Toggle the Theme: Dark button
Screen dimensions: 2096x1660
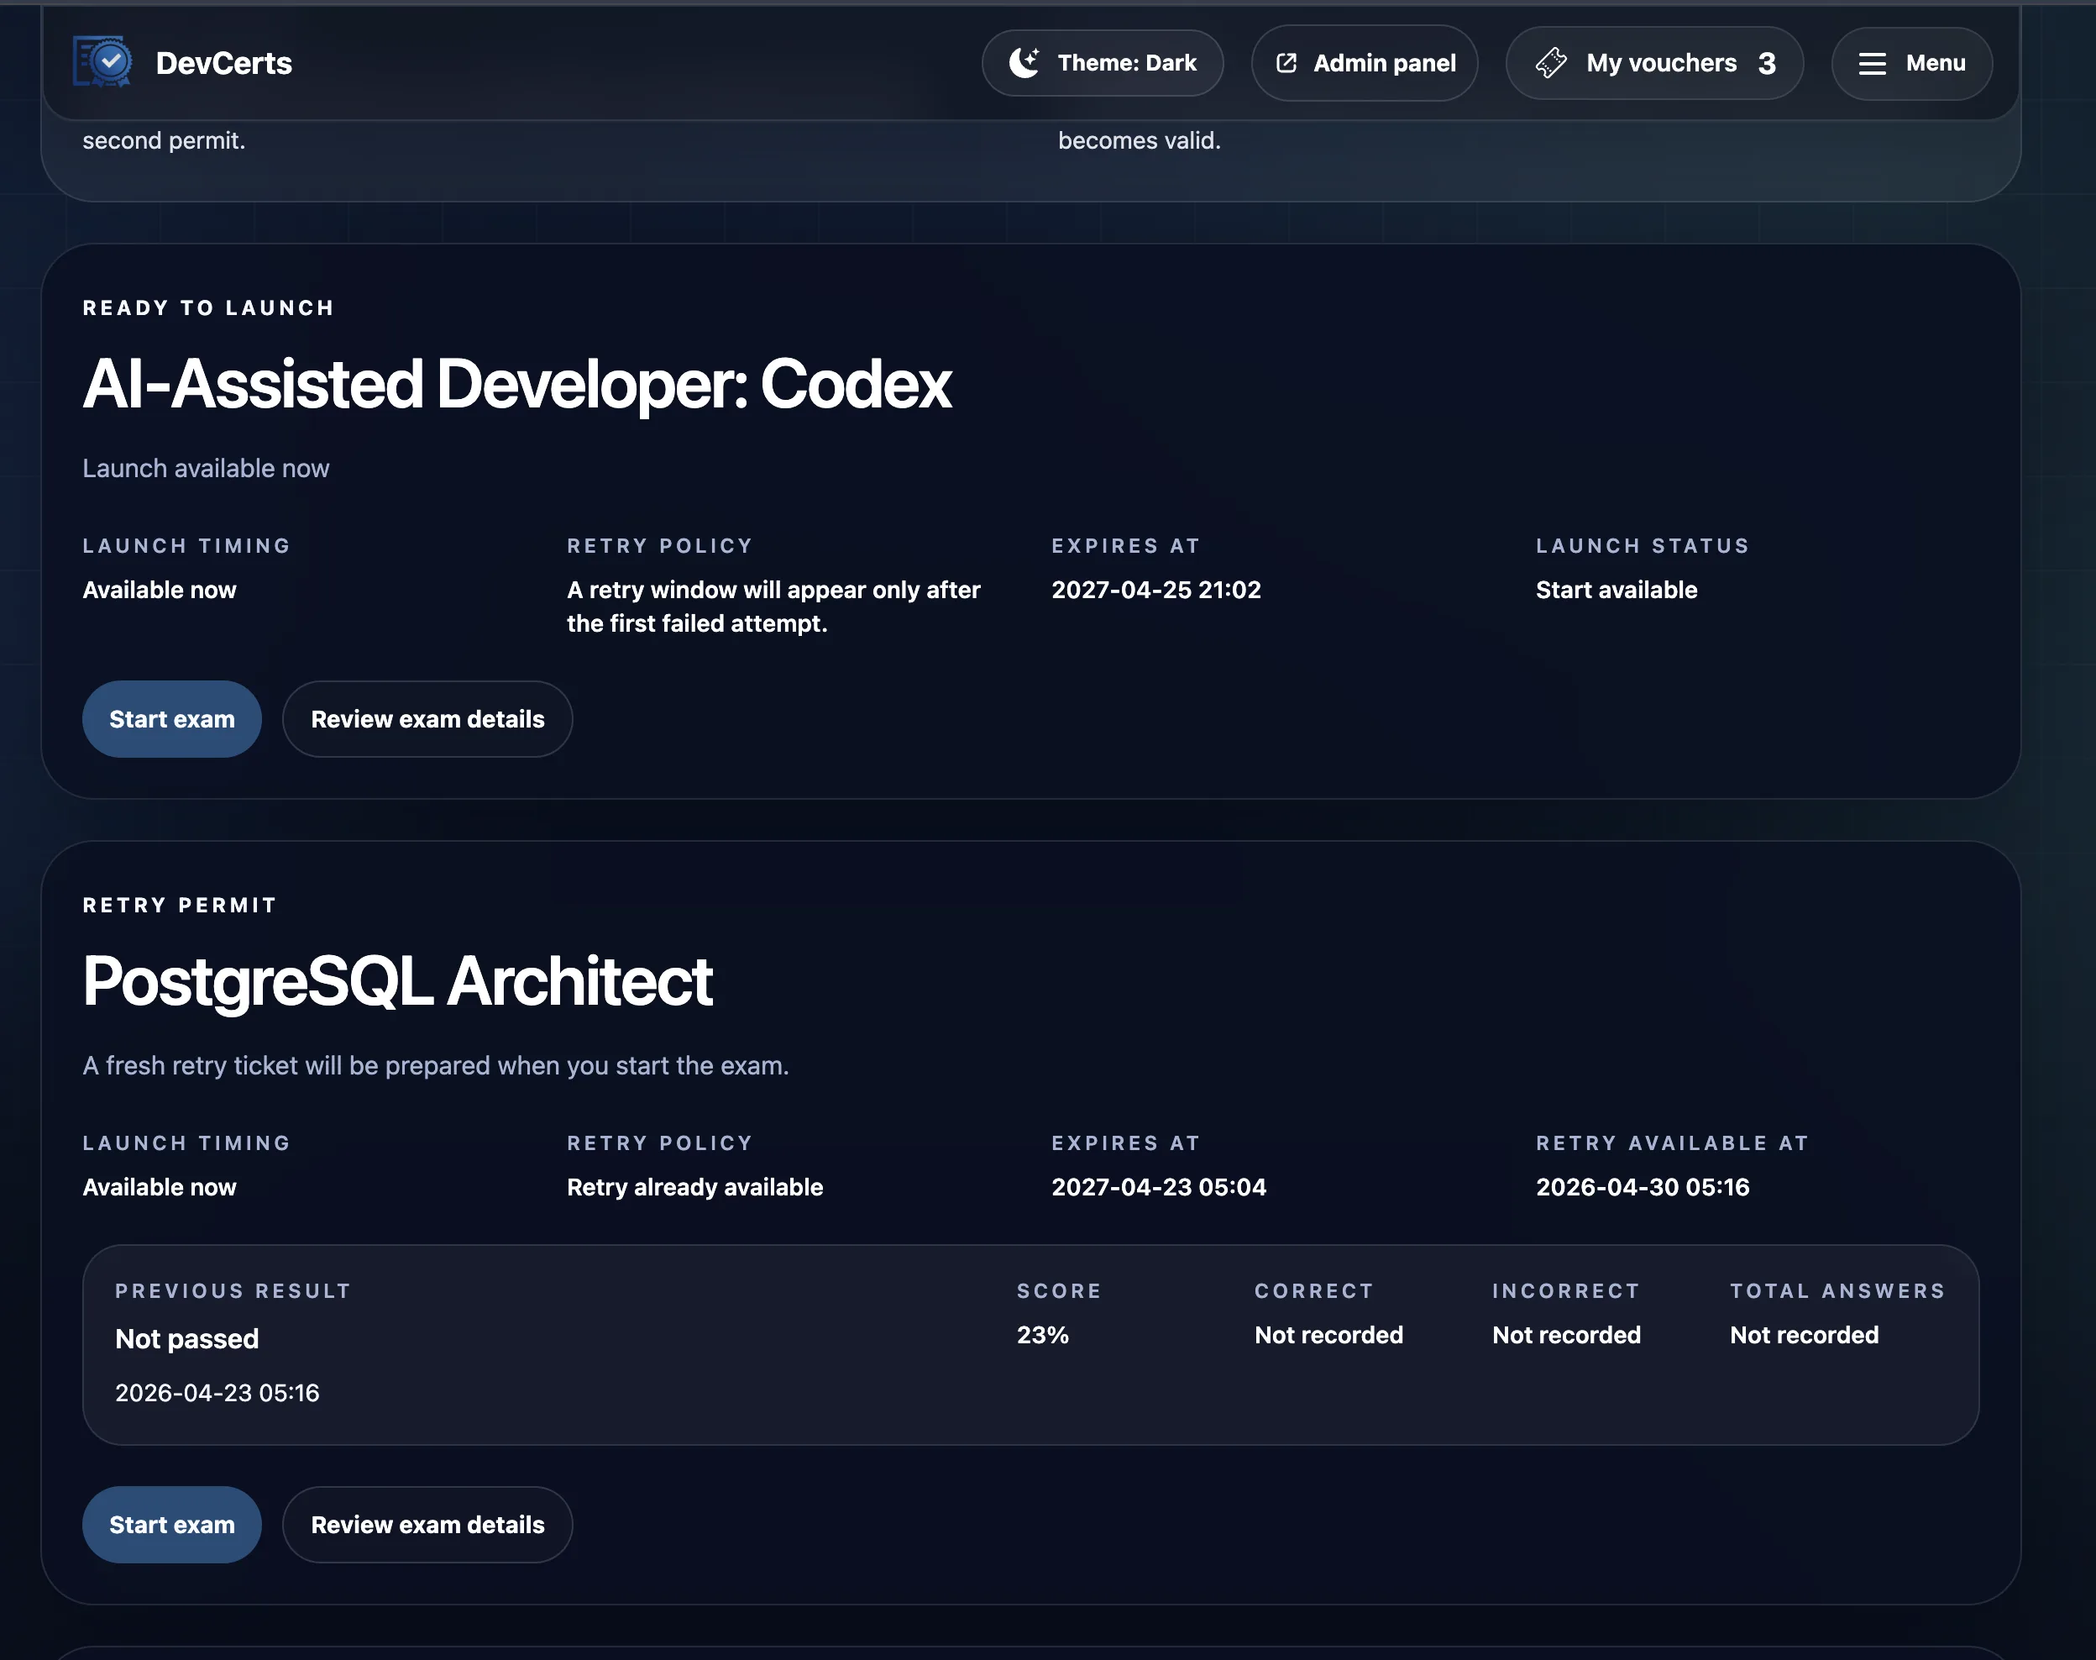(1103, 63)
